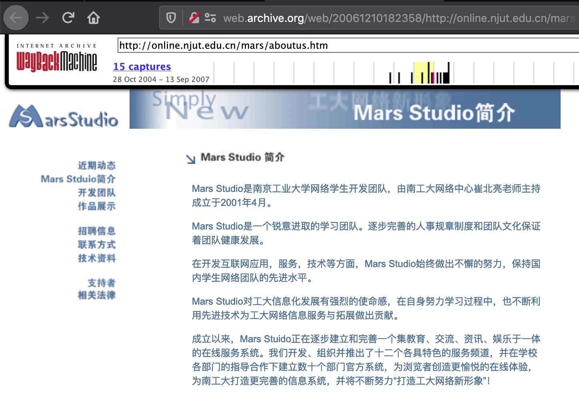Viewport: 579px width, 399px height.
Task: Click the browser forward arrow button
Action: pos(42,18)
